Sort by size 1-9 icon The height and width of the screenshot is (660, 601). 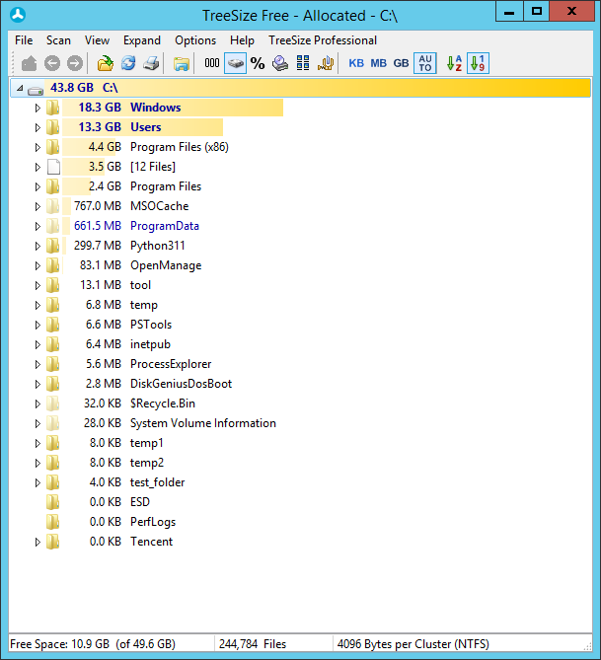pyautogui.click(x=478, y=63)
